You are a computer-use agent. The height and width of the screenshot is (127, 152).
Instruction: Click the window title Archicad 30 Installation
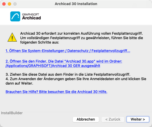(x=76, y=4)
